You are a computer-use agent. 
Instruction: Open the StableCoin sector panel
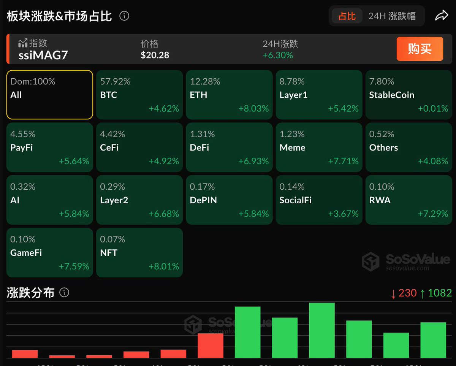[408, 94]
